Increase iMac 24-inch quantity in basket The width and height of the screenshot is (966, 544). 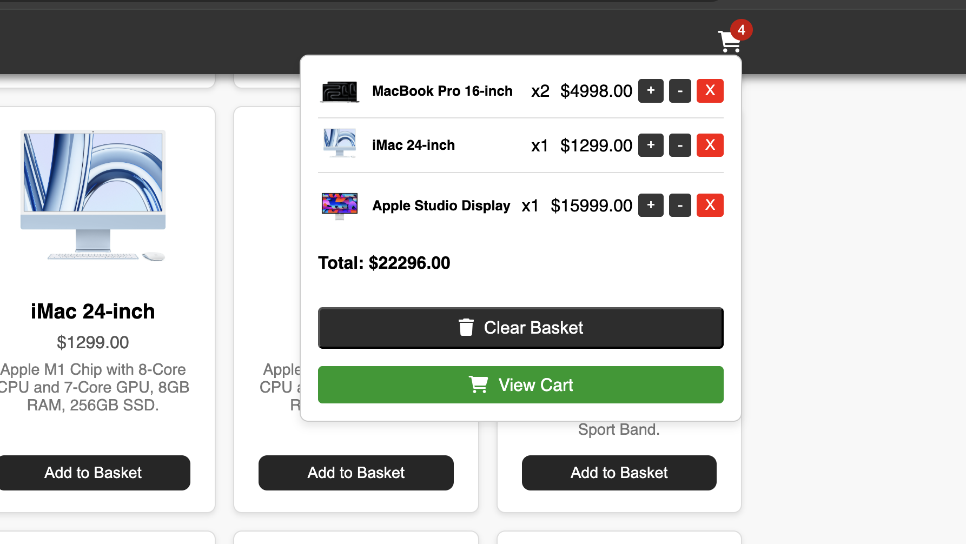pyautogui.click(x=651, y=145)
